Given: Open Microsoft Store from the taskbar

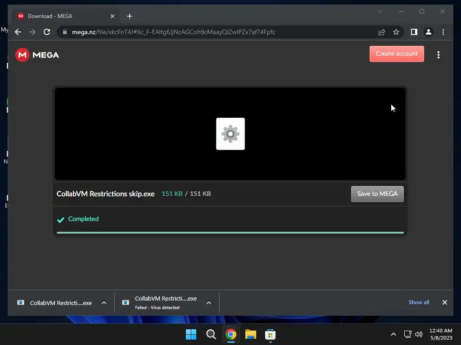Looking at the screenshot, I should [270, 334].
